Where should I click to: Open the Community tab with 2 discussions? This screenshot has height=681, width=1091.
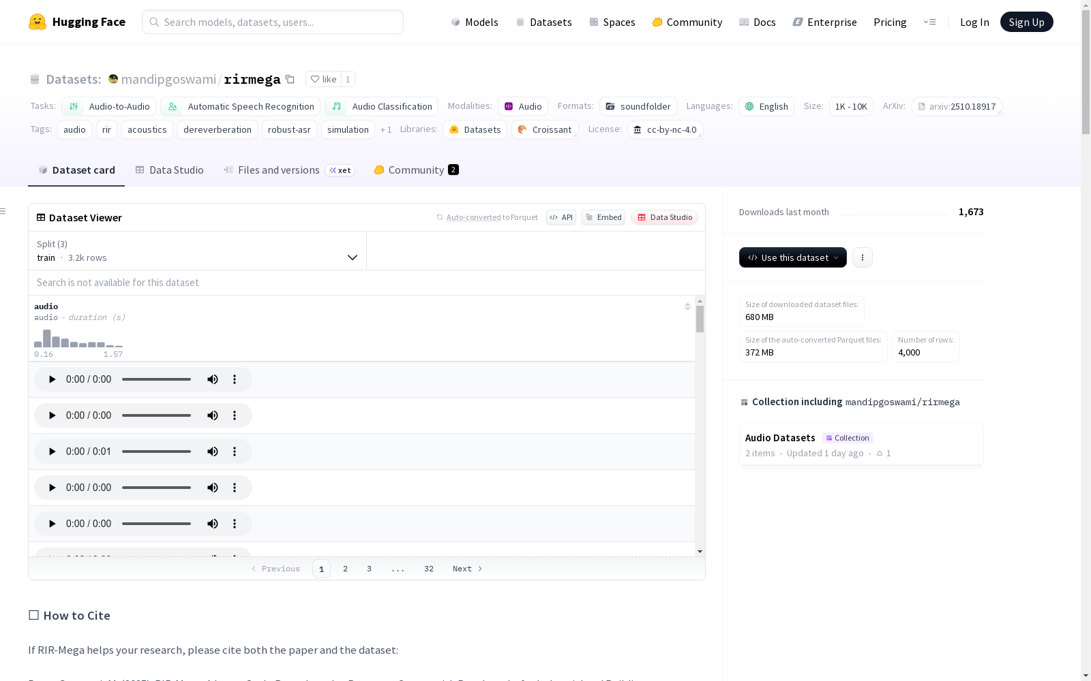coord(416,170)
